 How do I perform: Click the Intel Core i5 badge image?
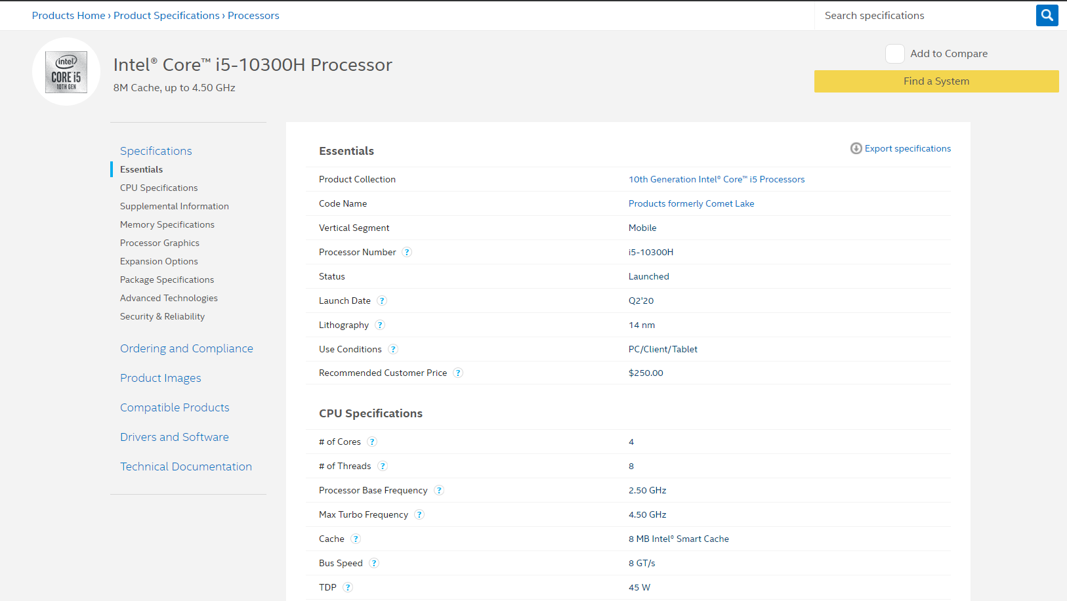[x=66, y=72]
